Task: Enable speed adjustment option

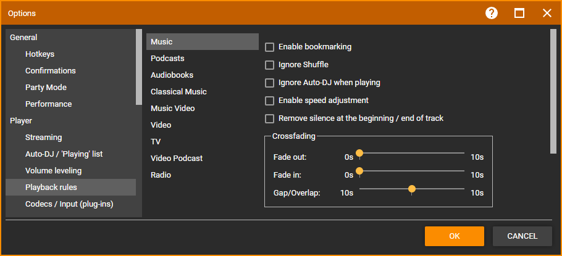Action: pyautogui.click(x=269, y=101)
